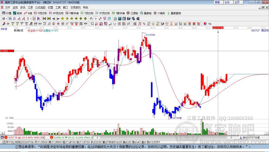Click the last yellow diamond arrow icon

click(85, 19)
